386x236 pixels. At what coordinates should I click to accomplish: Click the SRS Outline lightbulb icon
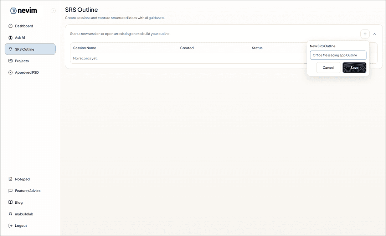click(10, 49)
